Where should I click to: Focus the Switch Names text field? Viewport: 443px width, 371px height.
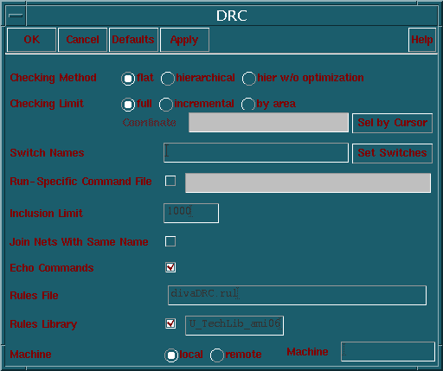(256, 152)
